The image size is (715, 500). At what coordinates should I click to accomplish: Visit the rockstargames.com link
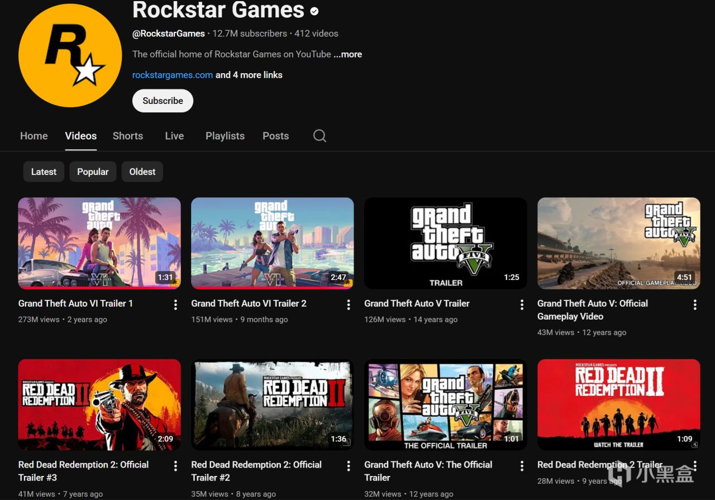[x=173, y=75]
